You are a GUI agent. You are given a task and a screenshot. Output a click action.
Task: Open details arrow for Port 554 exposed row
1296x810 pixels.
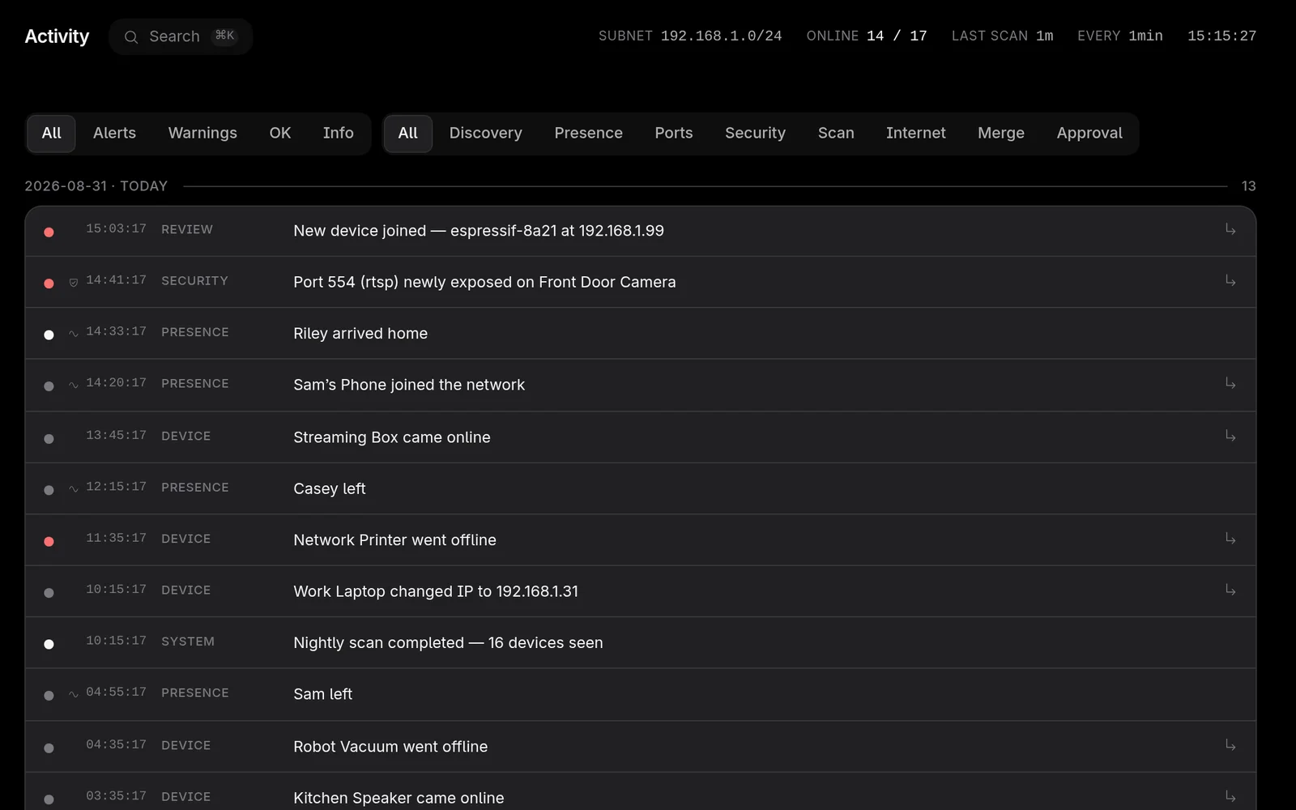pos(1230,281)
